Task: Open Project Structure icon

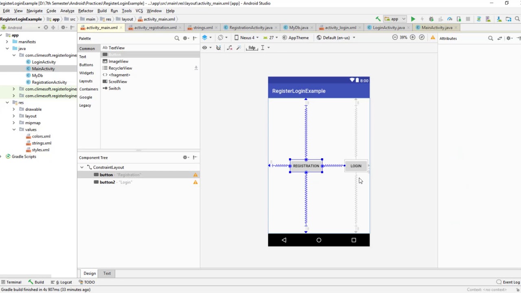Action: (508, 19)
